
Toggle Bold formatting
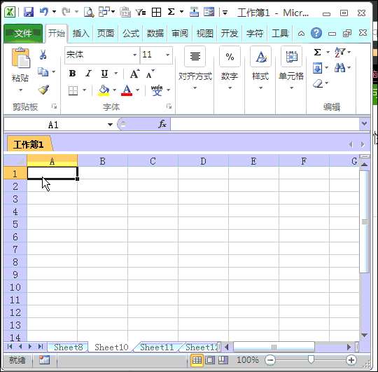point(72,74)
